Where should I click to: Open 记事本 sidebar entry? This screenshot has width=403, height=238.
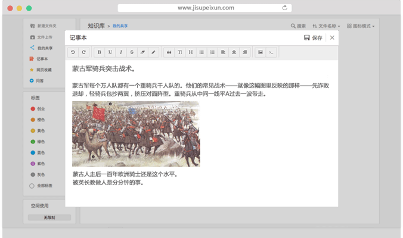(x=39, y=59)
